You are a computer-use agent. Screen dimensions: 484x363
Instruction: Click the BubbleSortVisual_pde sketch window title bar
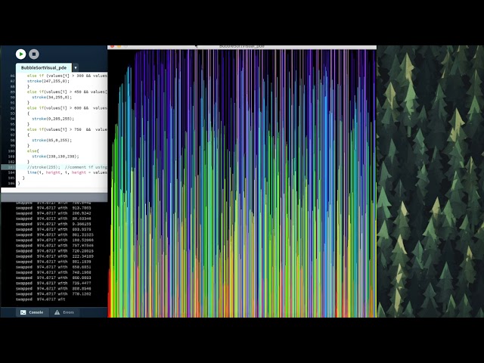[242, 47]
